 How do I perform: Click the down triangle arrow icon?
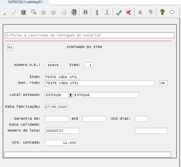[x=151, y=12]
